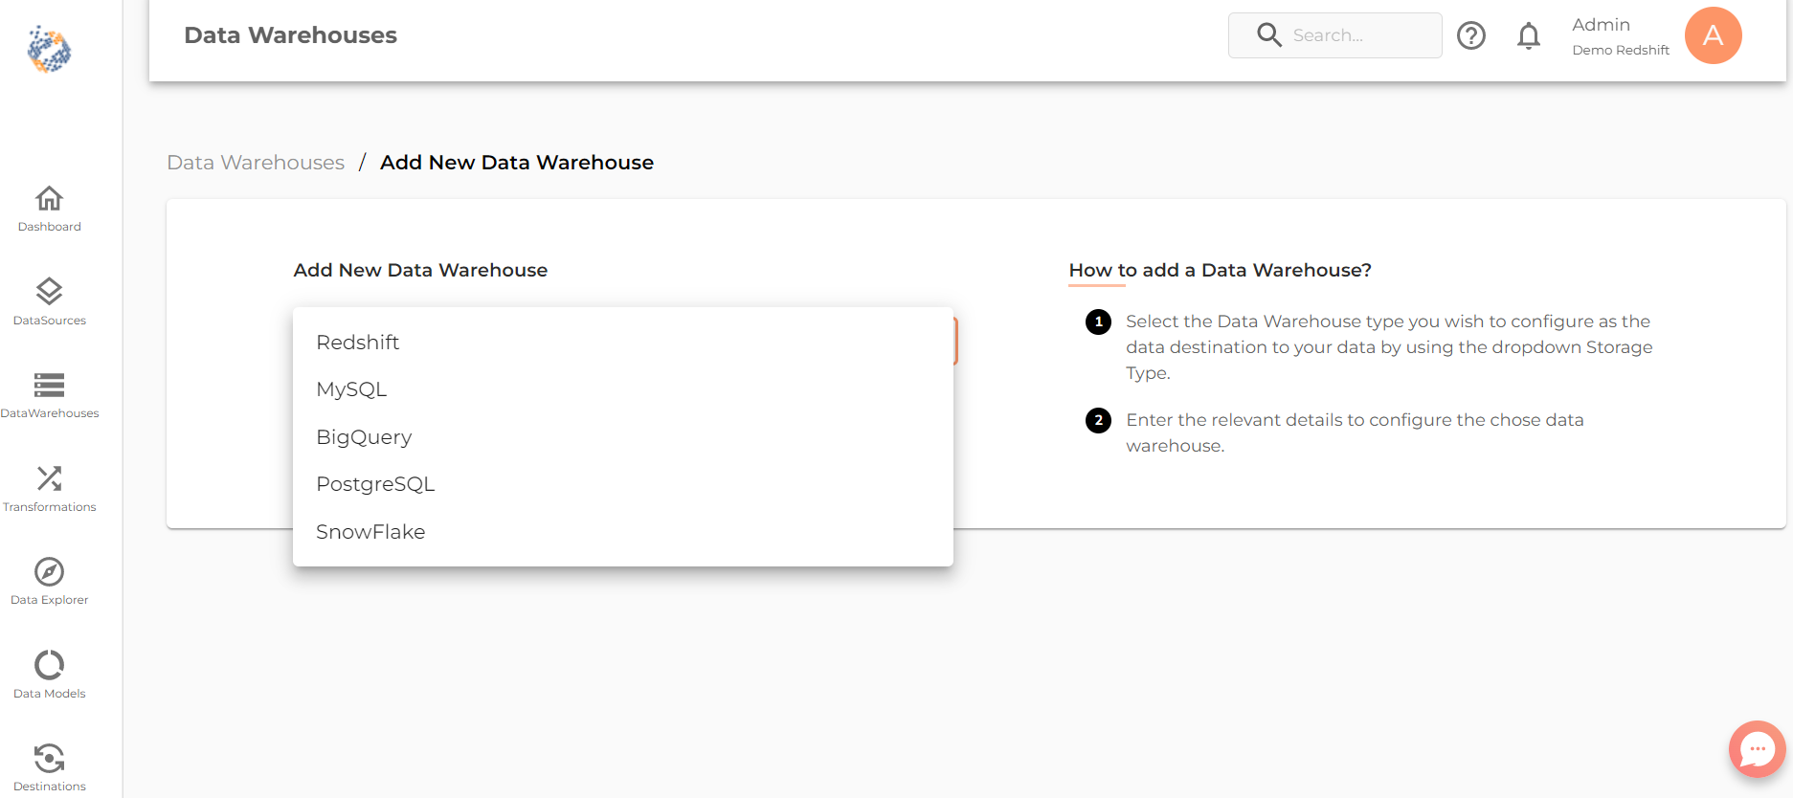Viewport: 1793px width, 798px height.
Task: Click the app logo at top left
Action: [49, 49]
